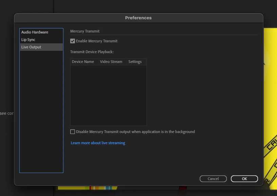Select the Live Output category

pyautogui.click(x=41, y=47)
